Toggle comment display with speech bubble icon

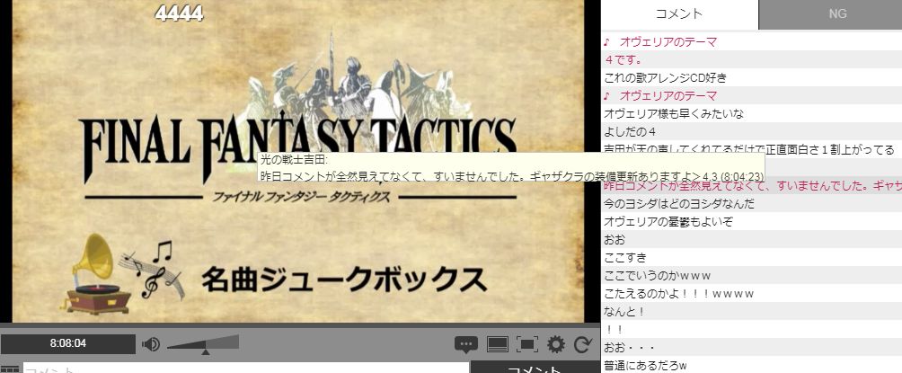pos(466,344)
